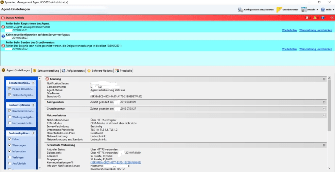Toggle the Verfolgen log option checkbox

pyautogui.click(x=10, y=157)
